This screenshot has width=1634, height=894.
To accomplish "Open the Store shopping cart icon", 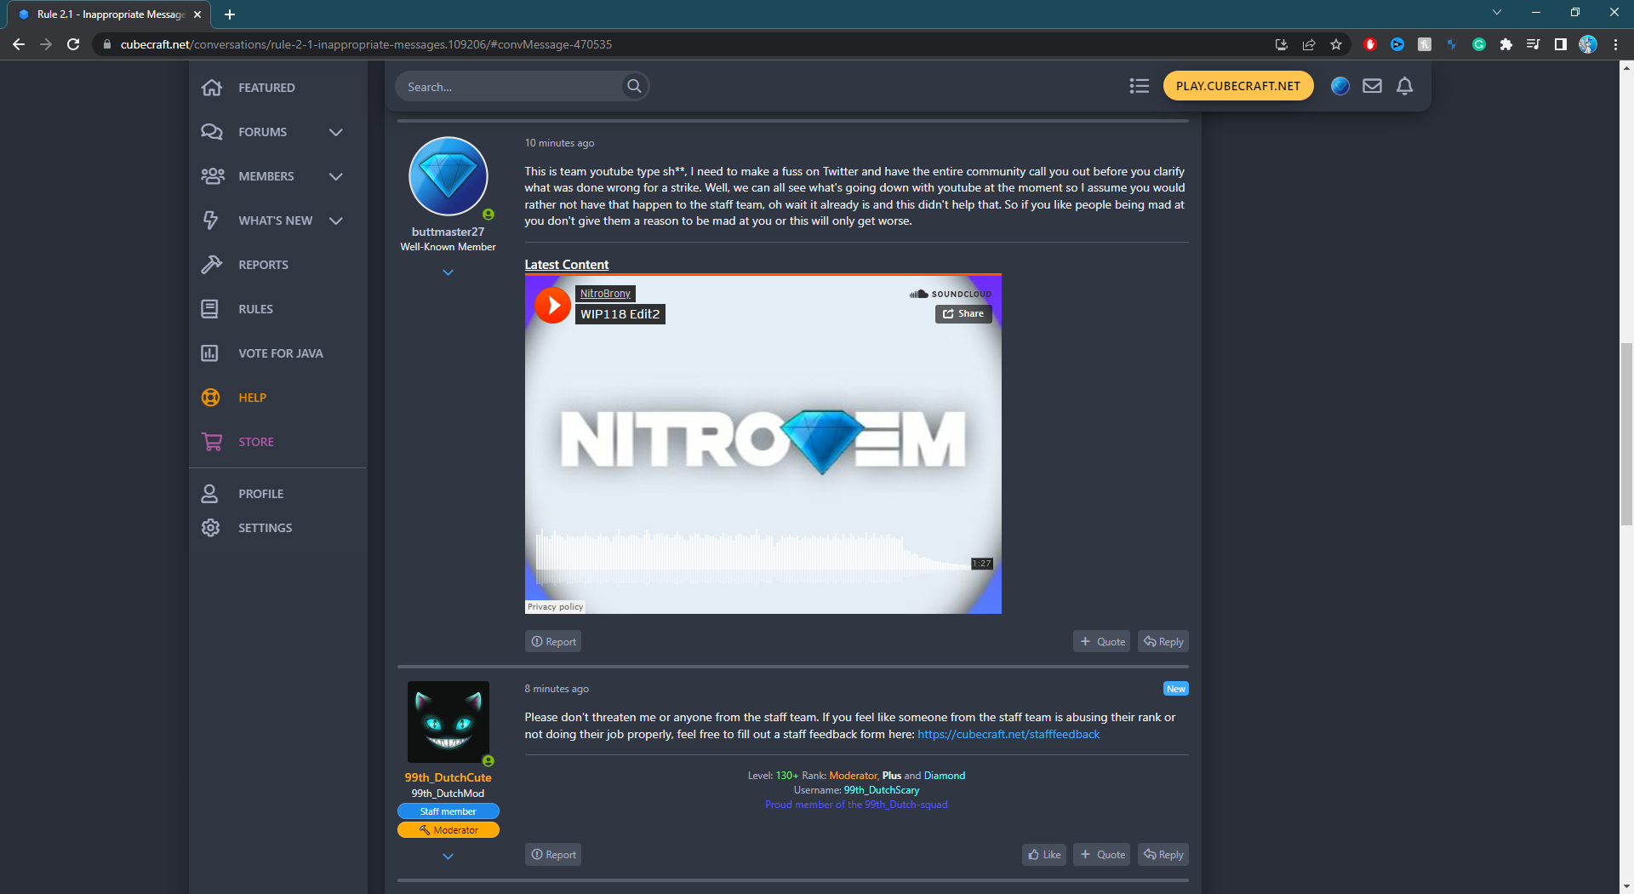I will (211, 442).
